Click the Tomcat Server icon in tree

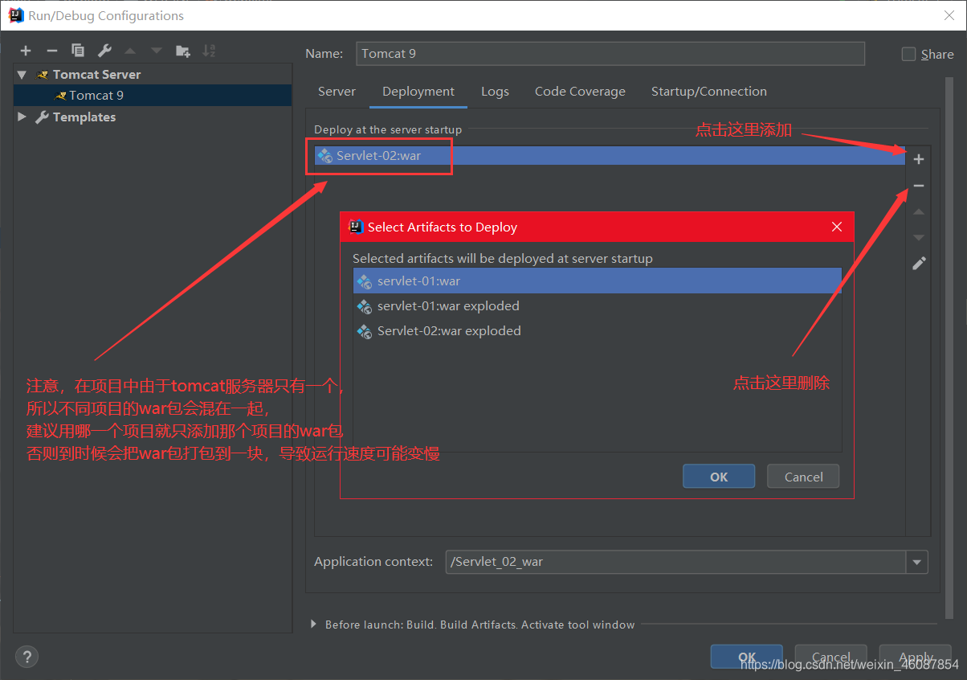coord(43,74)
